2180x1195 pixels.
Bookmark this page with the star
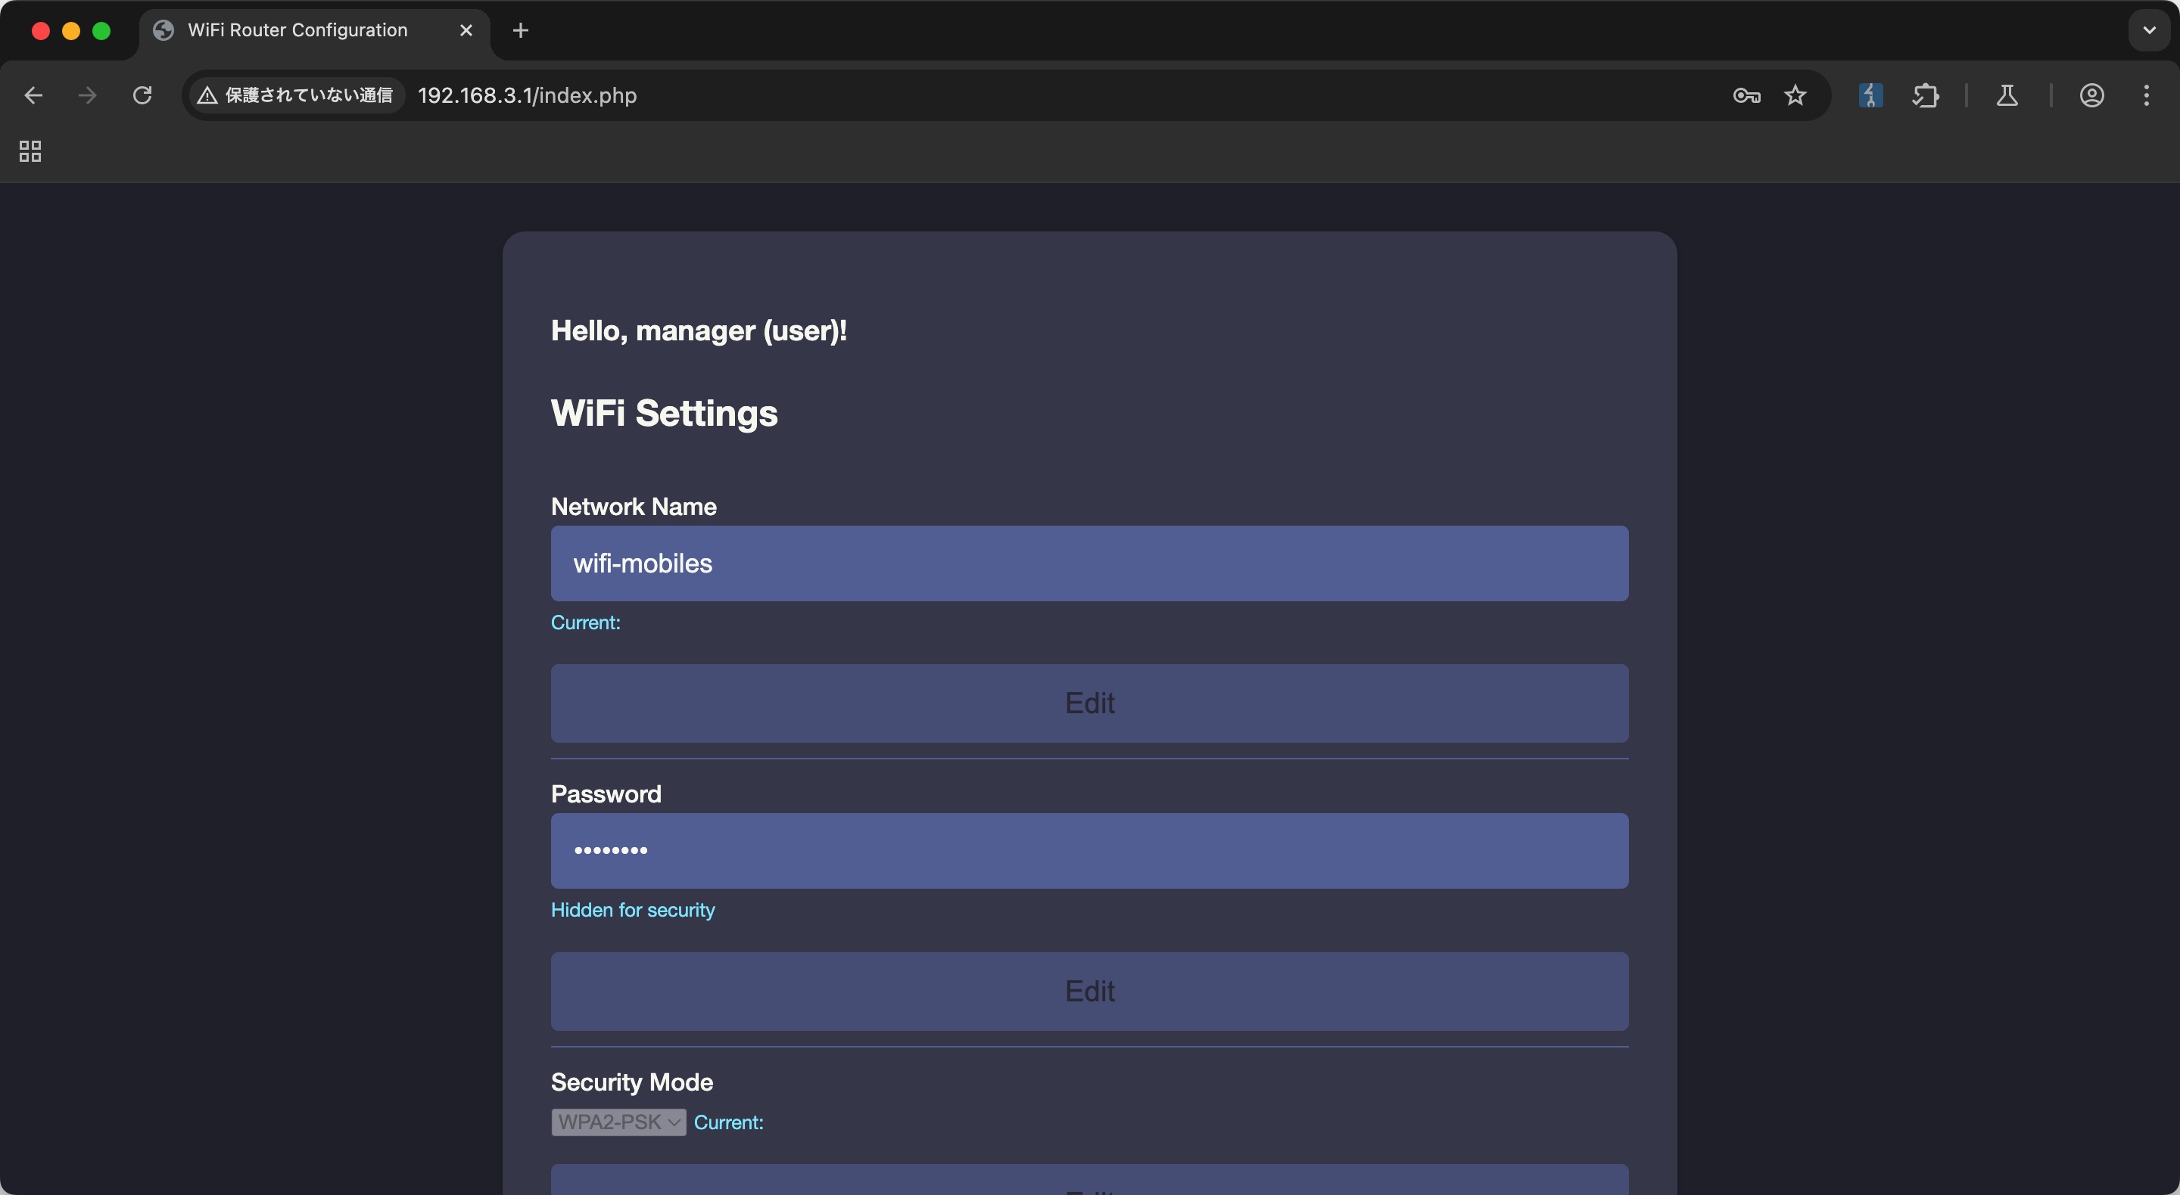tap(1795, 95)
